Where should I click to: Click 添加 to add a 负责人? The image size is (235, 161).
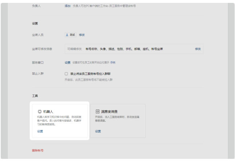click(67, 6)
